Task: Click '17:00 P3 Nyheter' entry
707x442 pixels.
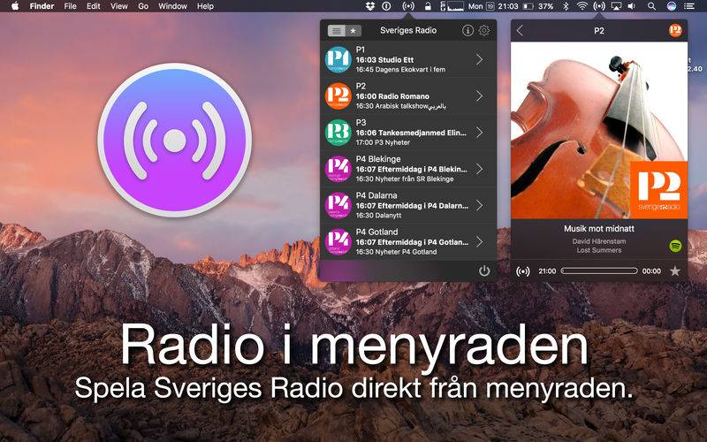Action: coord(383,142)
